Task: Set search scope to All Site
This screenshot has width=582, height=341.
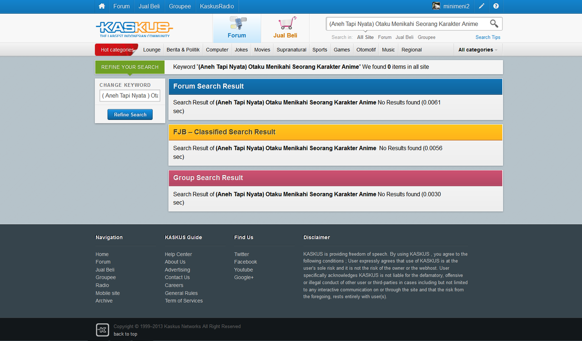Action: 366,37
